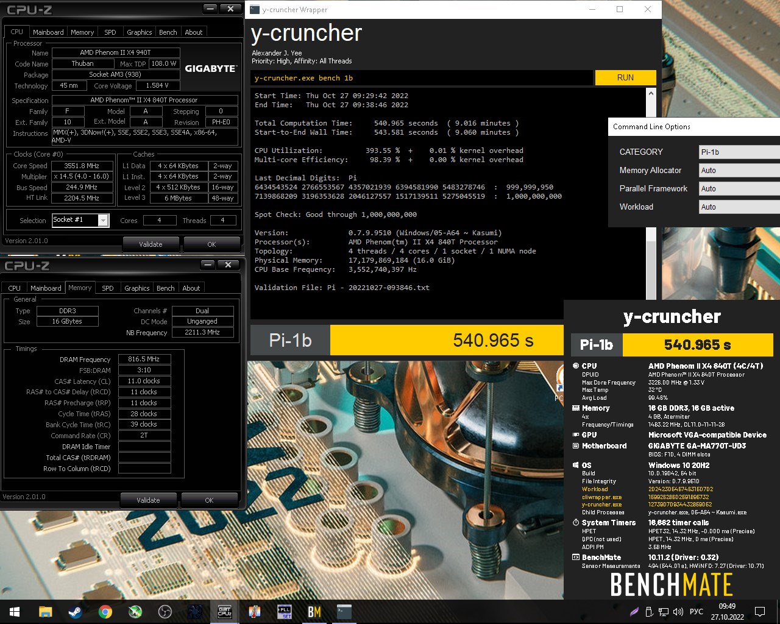The image size is (780, 624).
Task: Click the РУС language indicator
Action: point(696,612)
